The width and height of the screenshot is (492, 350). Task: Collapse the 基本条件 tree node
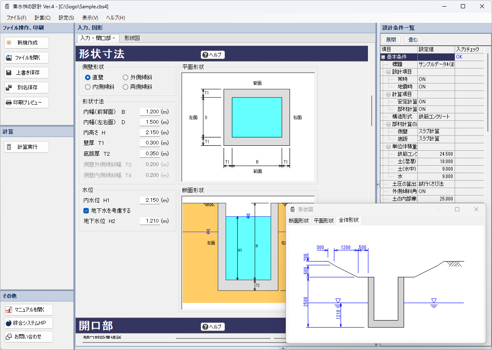(383, 57)
